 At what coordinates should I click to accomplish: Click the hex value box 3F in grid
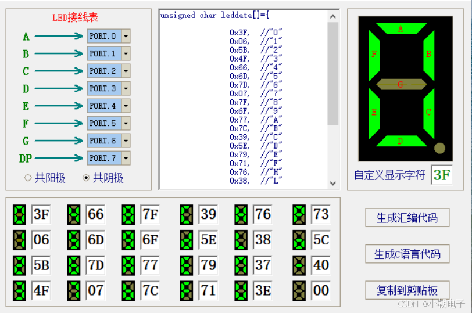pyautogui.click(x=41, y=215)
